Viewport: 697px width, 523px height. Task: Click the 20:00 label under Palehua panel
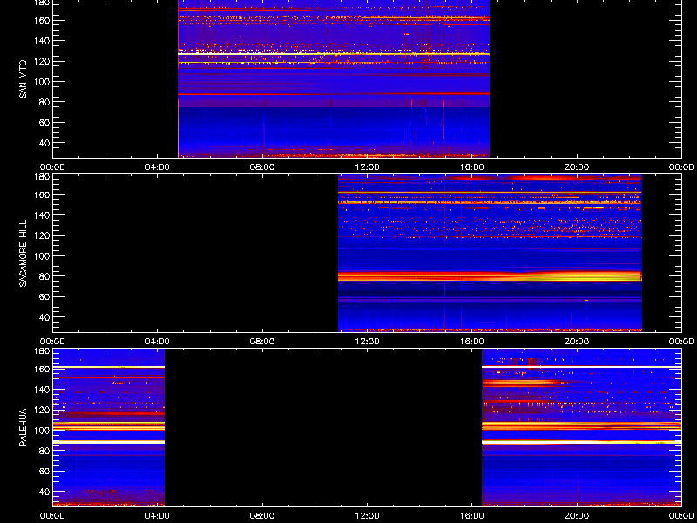[577, 516]
